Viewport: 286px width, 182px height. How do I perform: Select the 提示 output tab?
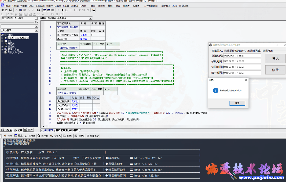tap(8, 136)
